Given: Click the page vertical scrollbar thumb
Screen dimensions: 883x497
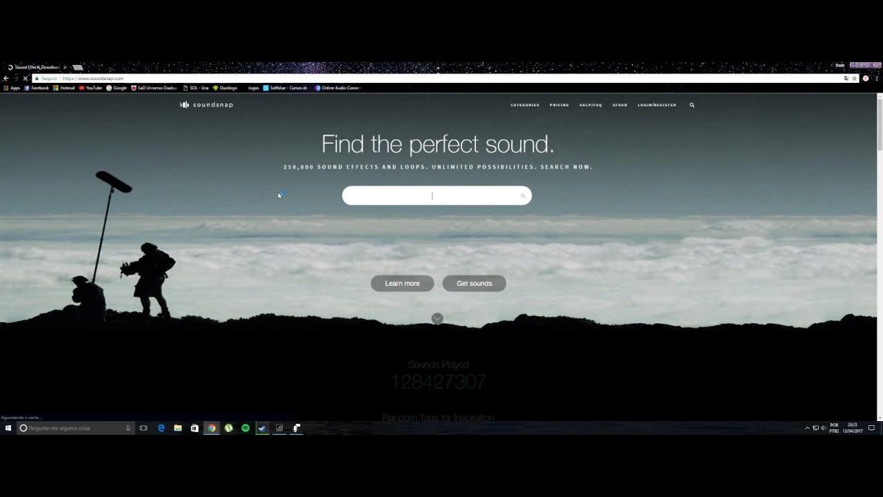Looking at the screenshot, I should click(880, 124).
